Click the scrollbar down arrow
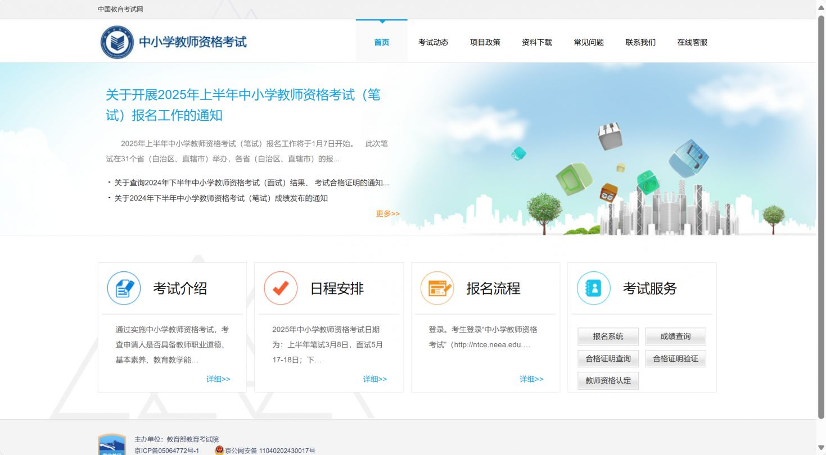 tap(821, 448)
